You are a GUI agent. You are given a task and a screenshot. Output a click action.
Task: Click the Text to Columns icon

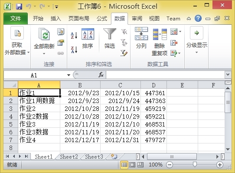point(141,33)
